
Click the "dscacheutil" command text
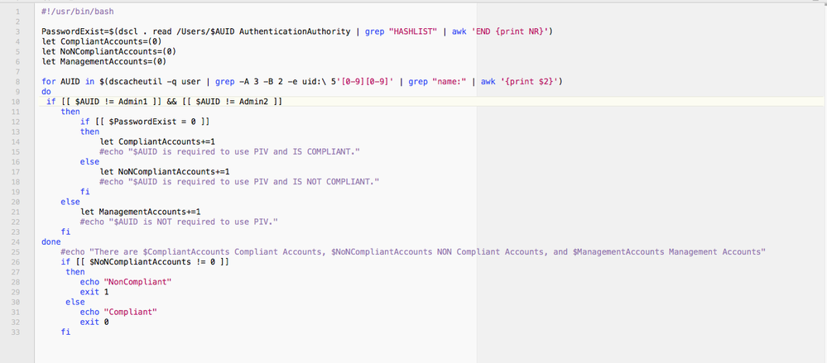[x=135, y=81]
